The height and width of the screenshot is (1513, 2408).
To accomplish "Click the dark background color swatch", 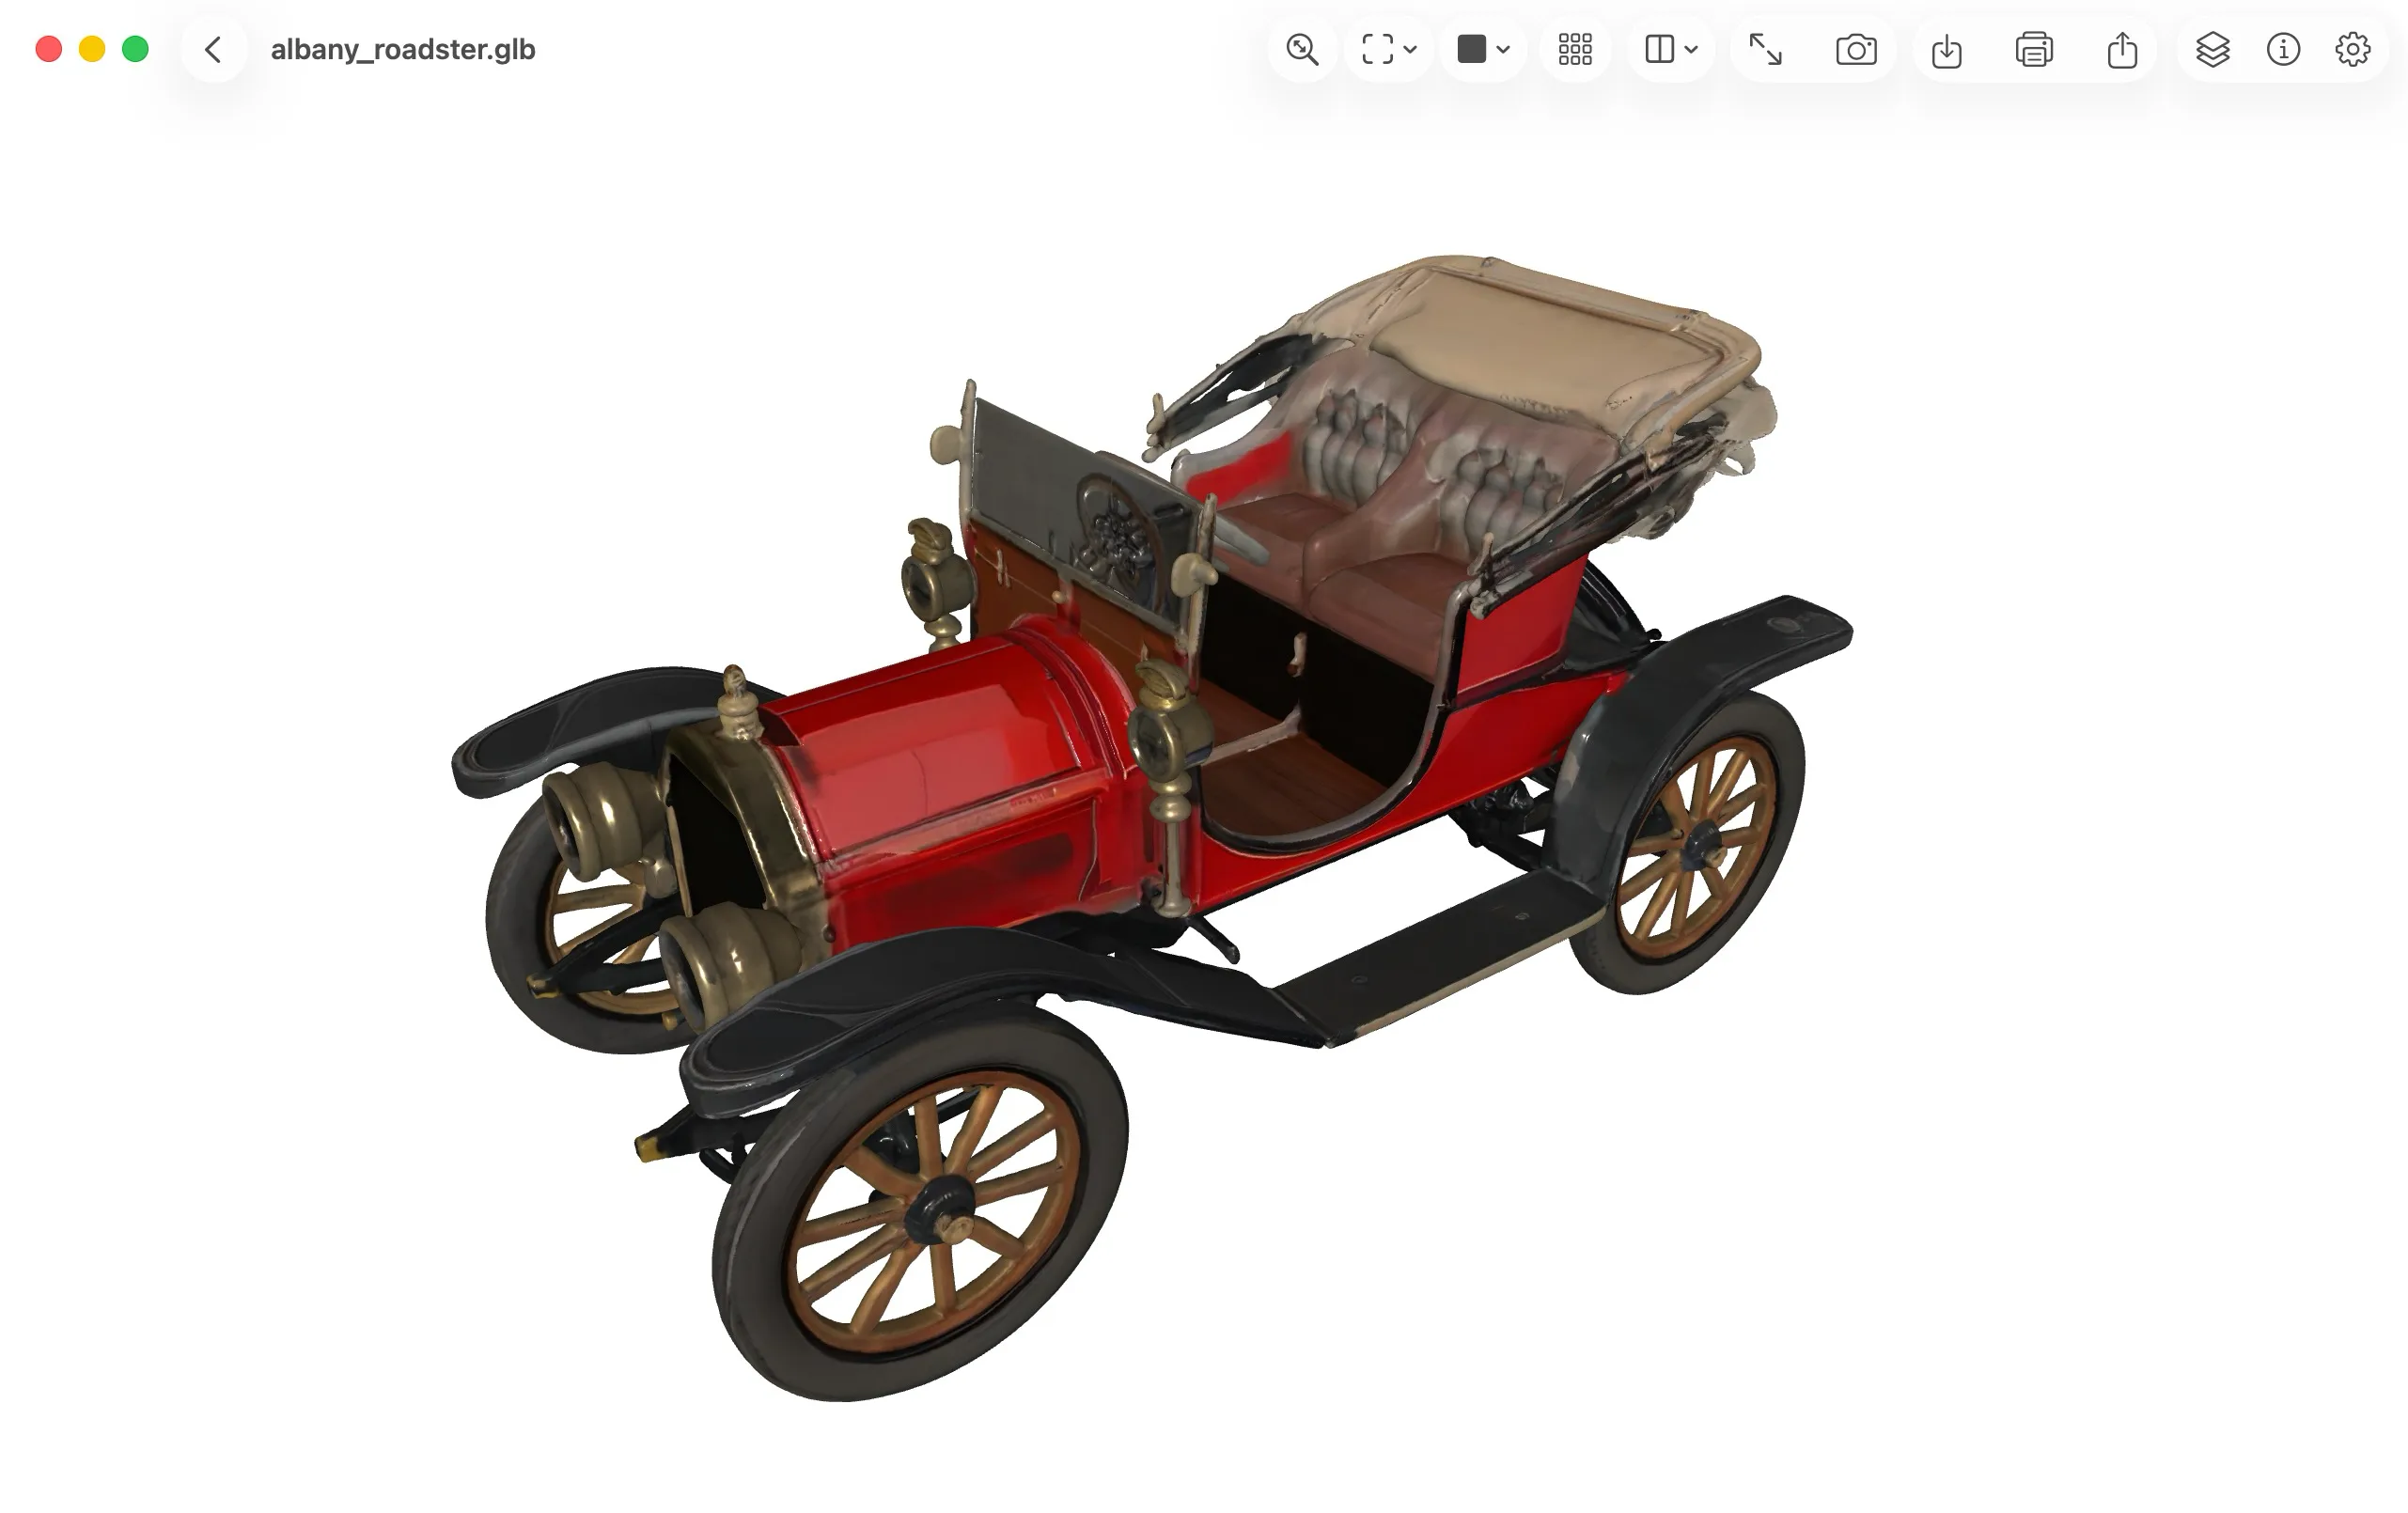I will (x=1471, y=49).
